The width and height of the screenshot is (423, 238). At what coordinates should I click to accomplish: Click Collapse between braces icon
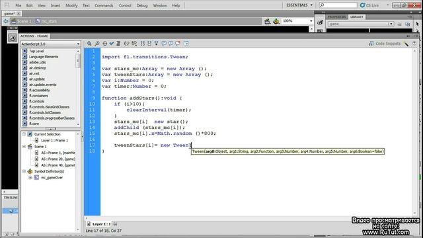tap(143, 44)
